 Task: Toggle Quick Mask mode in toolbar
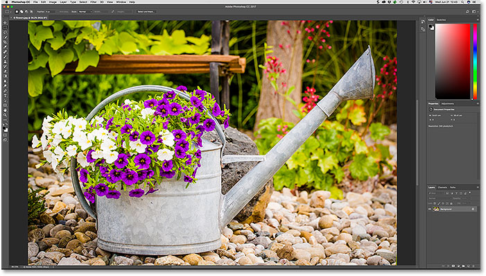point(6,135)
